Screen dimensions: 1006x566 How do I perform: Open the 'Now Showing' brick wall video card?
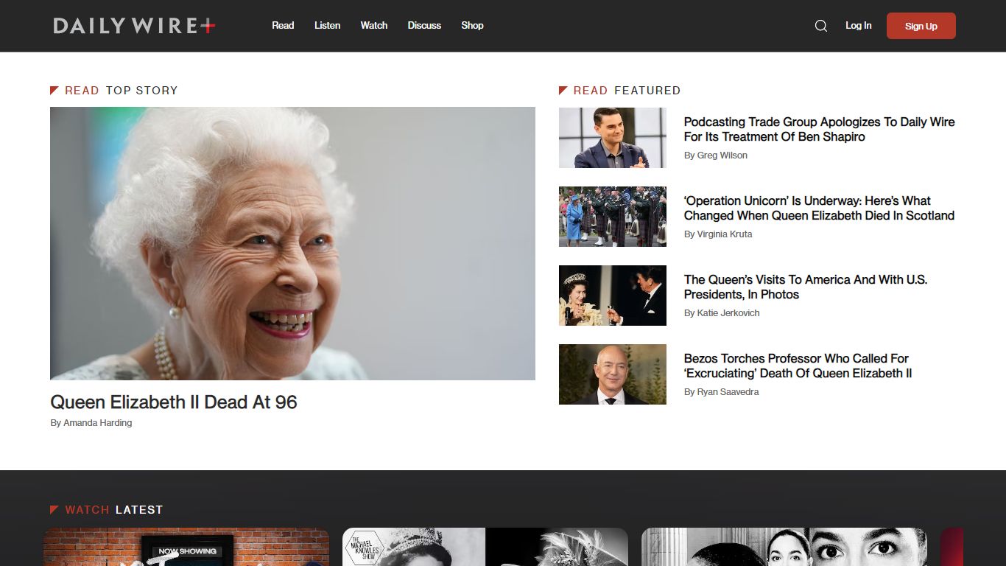(x=186, y=547)
